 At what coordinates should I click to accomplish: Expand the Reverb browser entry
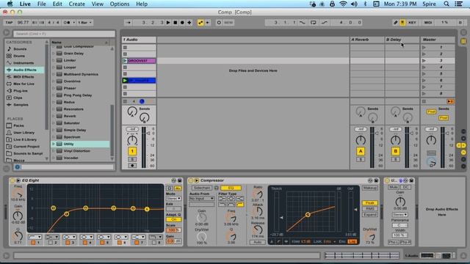pyautogui.click(x=54, y=116)
